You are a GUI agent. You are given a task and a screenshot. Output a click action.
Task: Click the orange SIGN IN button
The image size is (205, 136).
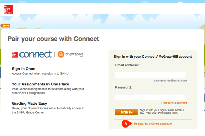coord(126,112)
